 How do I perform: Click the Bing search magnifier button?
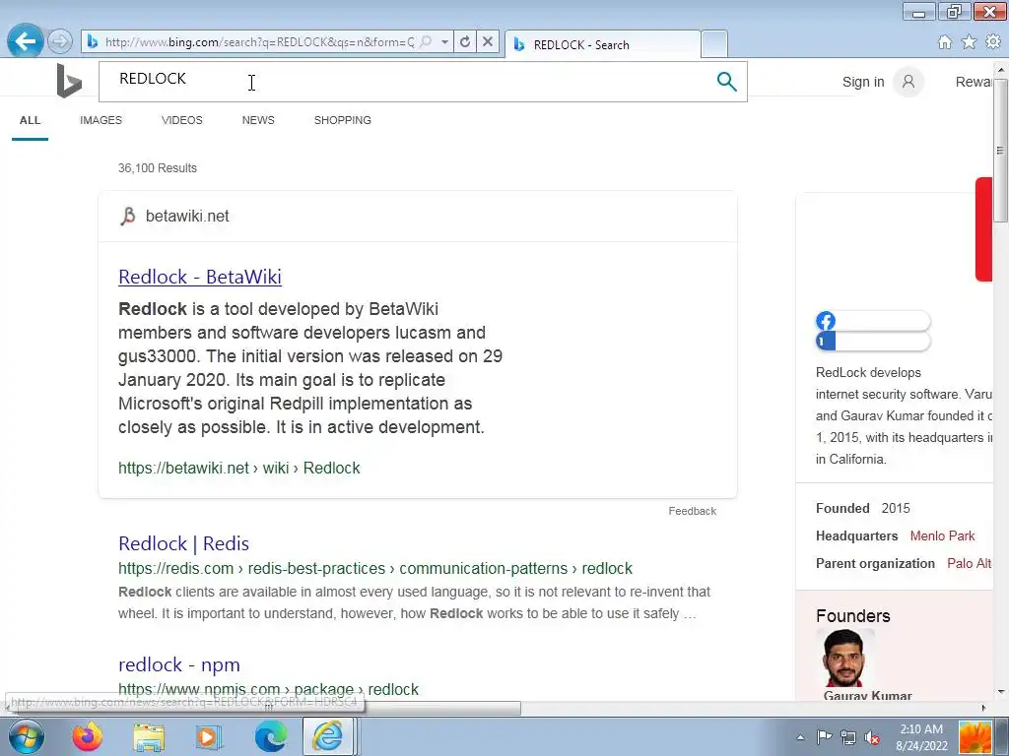point(726,82)
